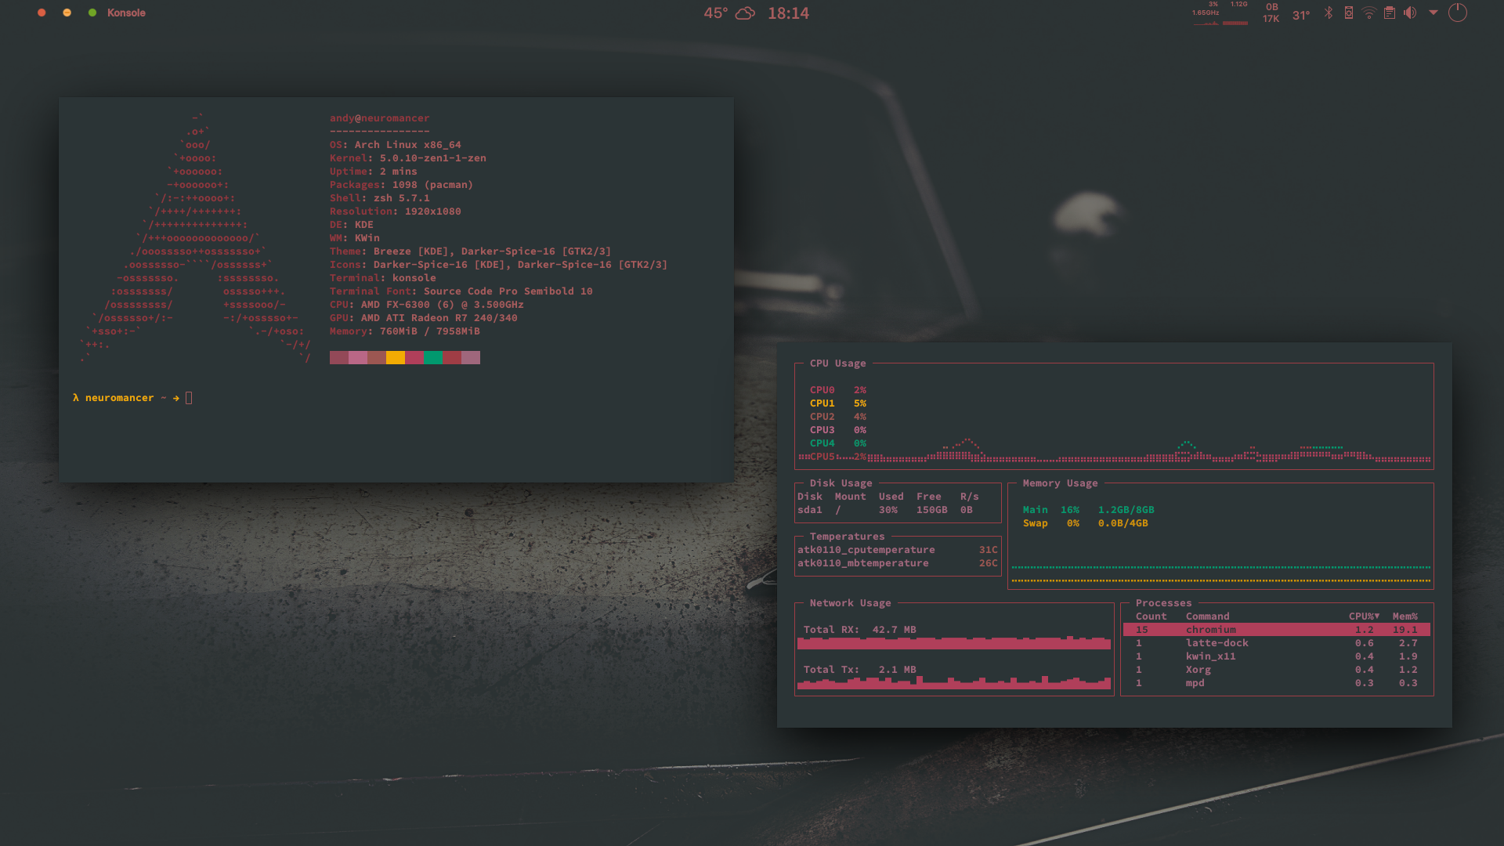
Task: Click the CPU3 0% legend entry
Action: click(x=838, y=430)
